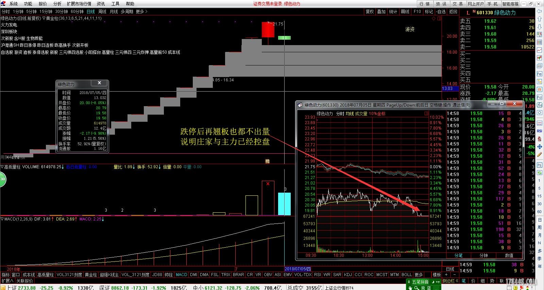
Task: Expand the 高低量柱 volume panel triangle
Action: (2, 167)
